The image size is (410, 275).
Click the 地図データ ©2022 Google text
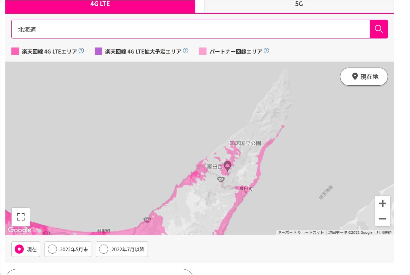tap(350, 233)
